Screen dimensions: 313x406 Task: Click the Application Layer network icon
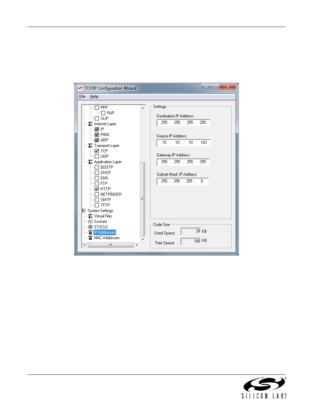(x=90, y=162)
